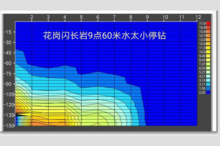The image size is (220, 146).
Task: Click the -105 depth axis label
Action: (7, 94)
